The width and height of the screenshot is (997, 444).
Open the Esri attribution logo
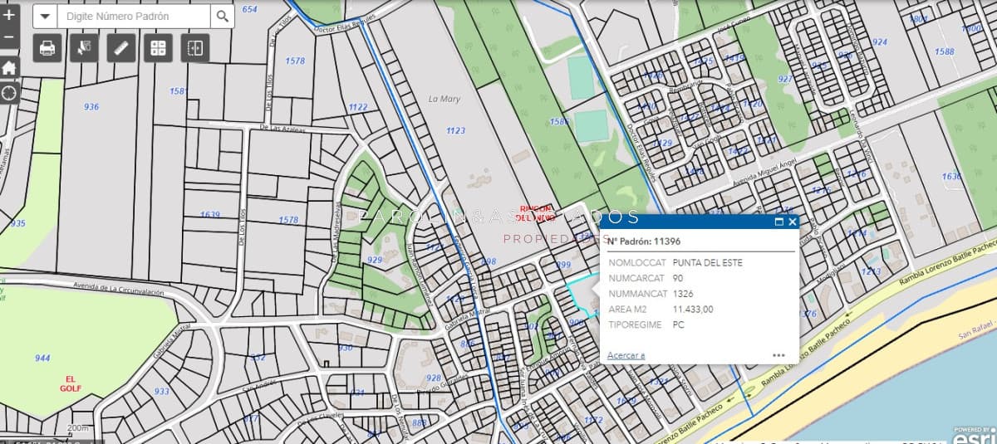pyautogui.click(x=975, y=436)
